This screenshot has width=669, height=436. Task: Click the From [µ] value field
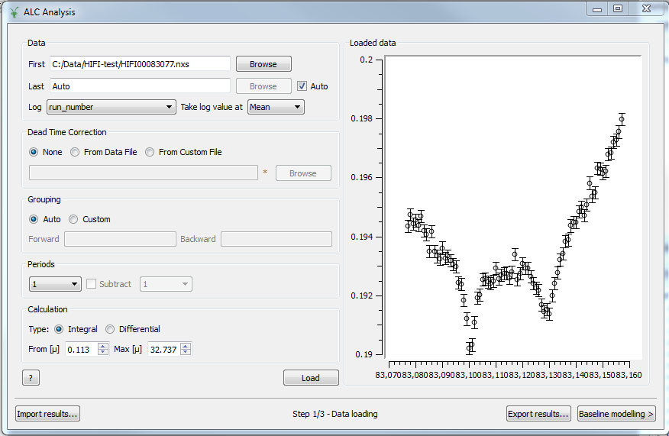[81, 349]
